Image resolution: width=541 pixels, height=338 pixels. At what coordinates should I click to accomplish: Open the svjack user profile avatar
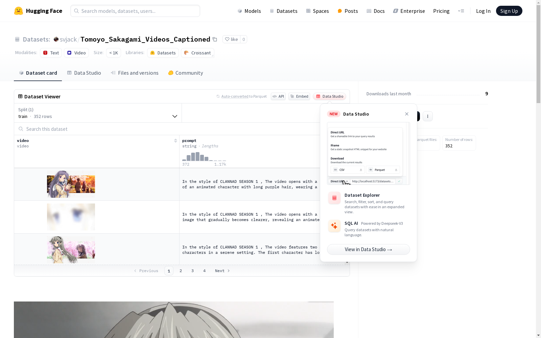pyautogui.click(x=56, y=39)
